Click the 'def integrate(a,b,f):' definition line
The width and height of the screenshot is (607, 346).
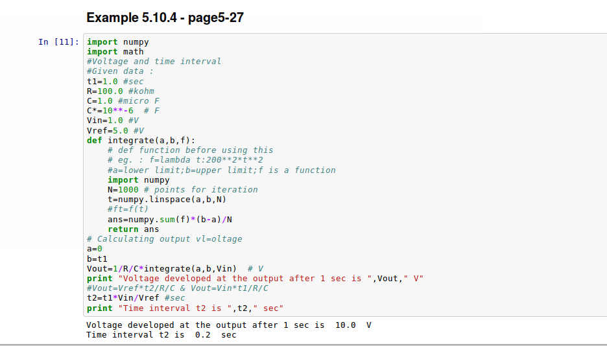(141, 140)
